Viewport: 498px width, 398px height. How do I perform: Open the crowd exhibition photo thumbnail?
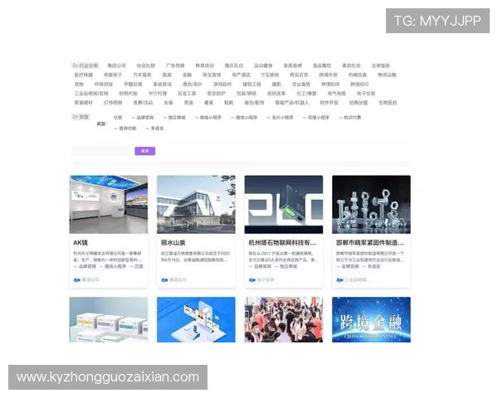coord(284,319)
